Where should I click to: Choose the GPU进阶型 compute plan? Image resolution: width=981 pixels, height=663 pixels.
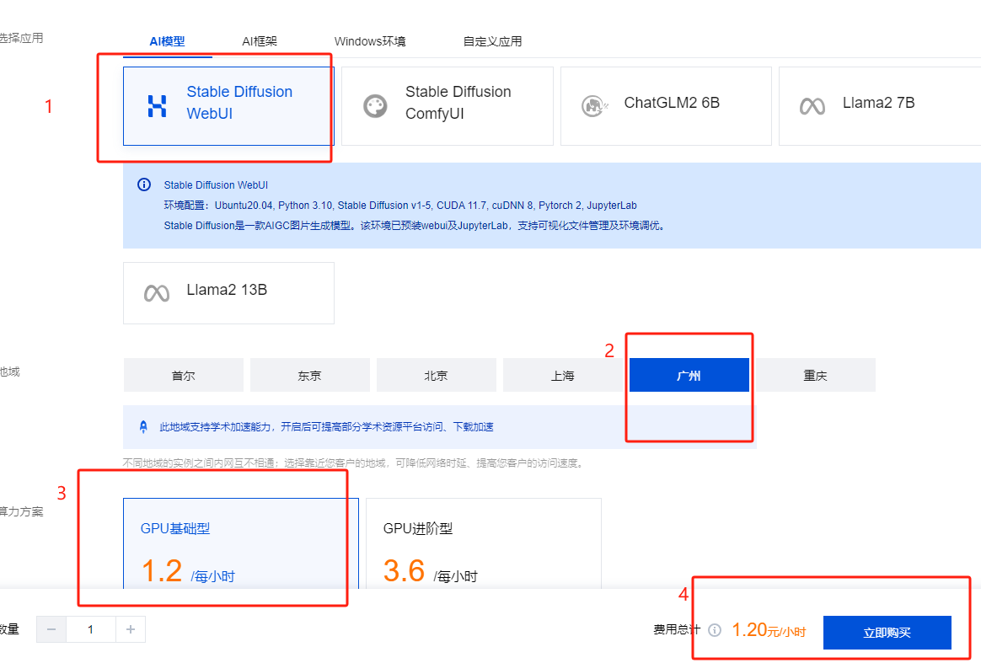(484, 543)
